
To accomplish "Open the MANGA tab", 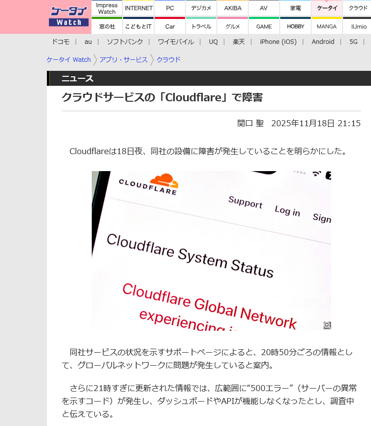I will tap(327, 26).
